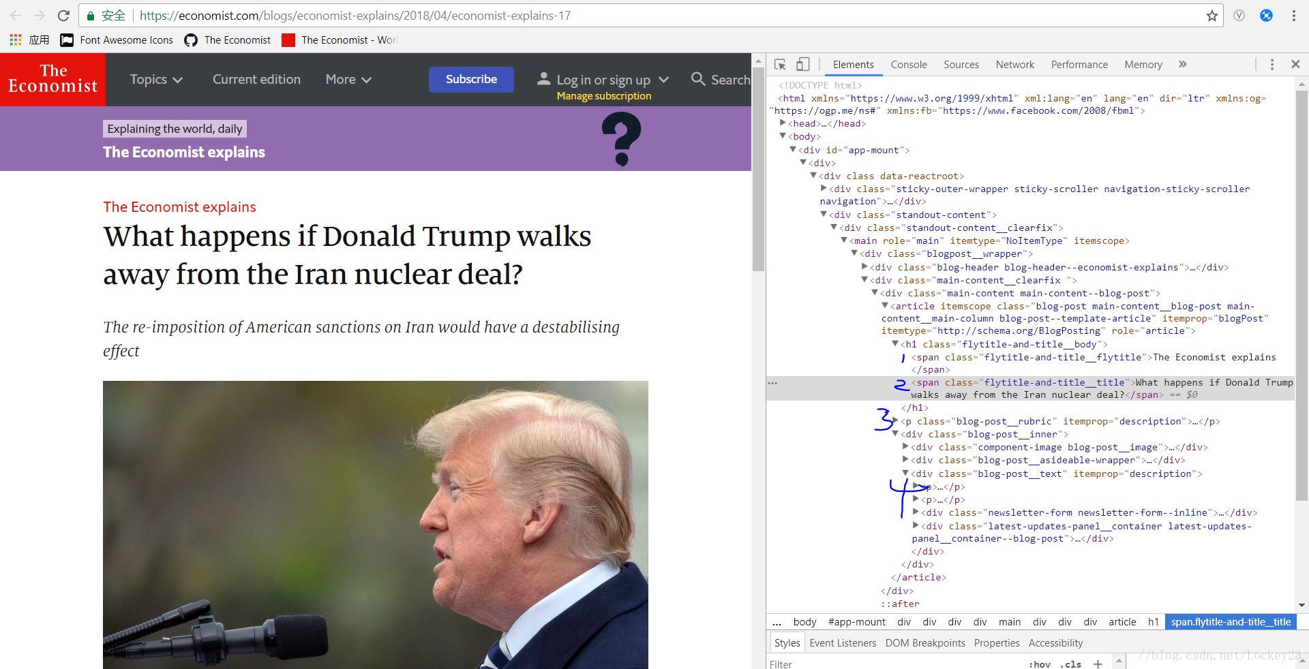This screenshot has height=669, width=1309.
Task: Switch to the Elements tab
Action: coord(853,65)
